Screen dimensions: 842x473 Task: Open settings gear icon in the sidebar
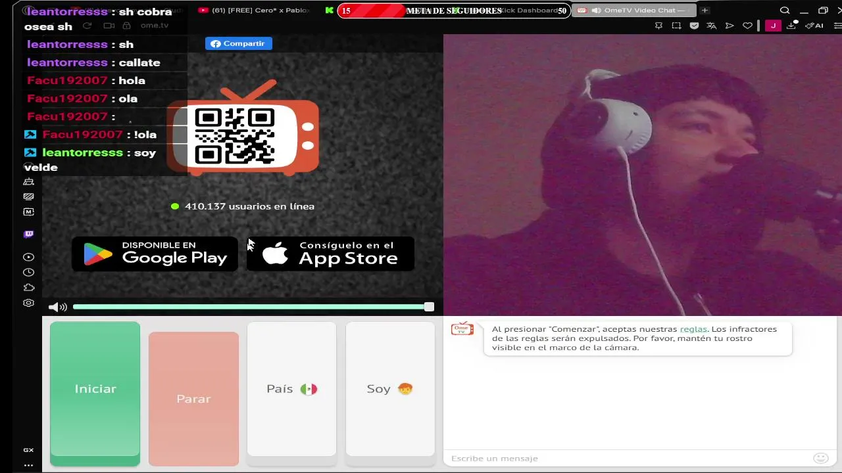coord(28,303)
